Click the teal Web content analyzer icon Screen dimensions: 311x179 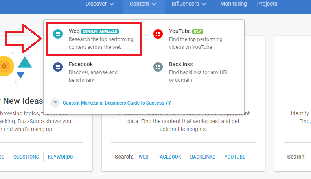(58, 34)
